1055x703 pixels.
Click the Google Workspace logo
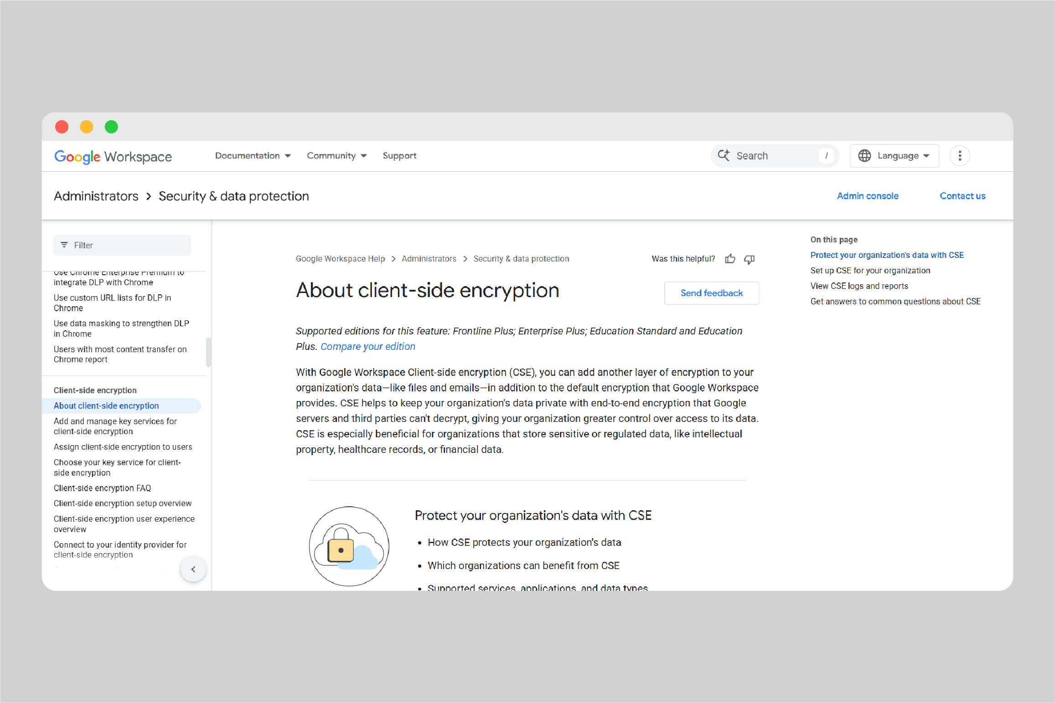pos(113,156)
